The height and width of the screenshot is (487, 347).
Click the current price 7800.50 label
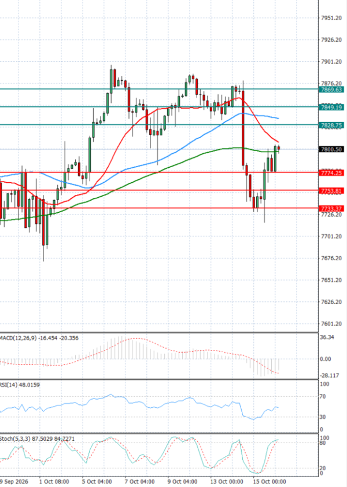[x=331, y=149]
